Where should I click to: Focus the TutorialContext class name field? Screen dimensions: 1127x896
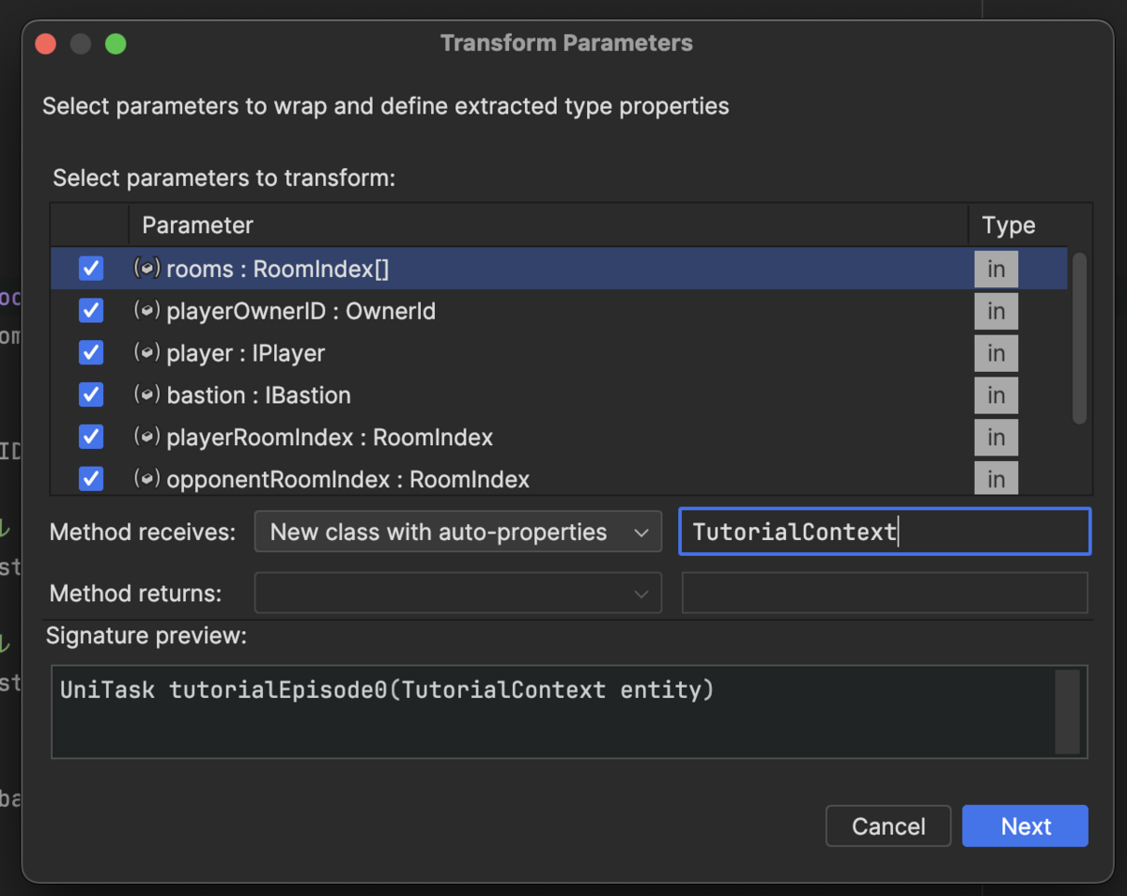(883, 533)
